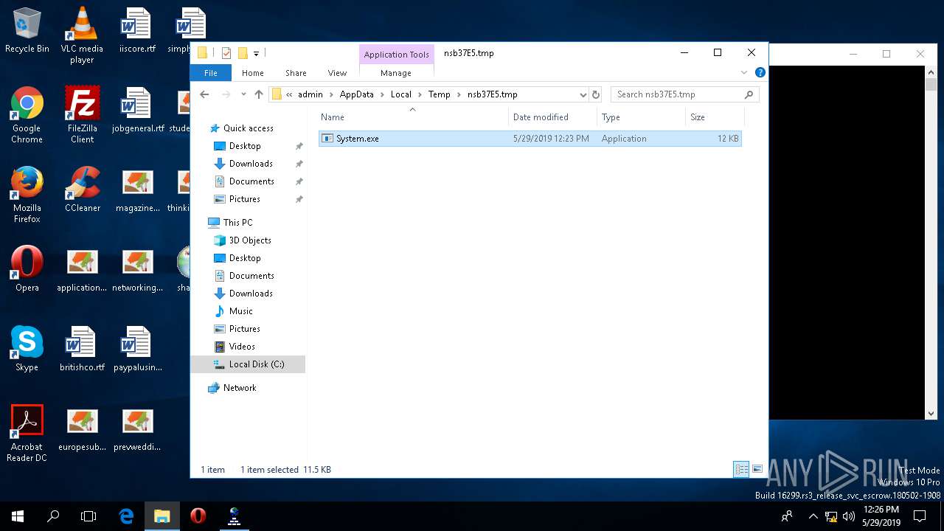Switch to the Share ribbon tab
This screenshot has height=531, width=944.
pos(296,73)
